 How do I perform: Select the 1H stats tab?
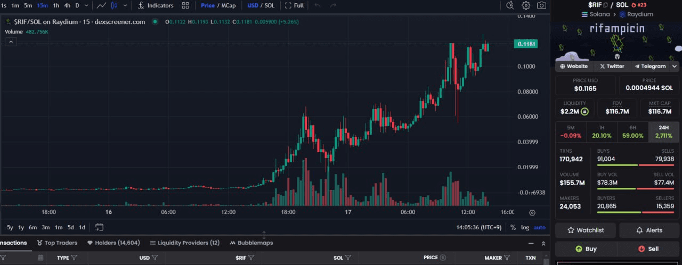tap(602, 132)
